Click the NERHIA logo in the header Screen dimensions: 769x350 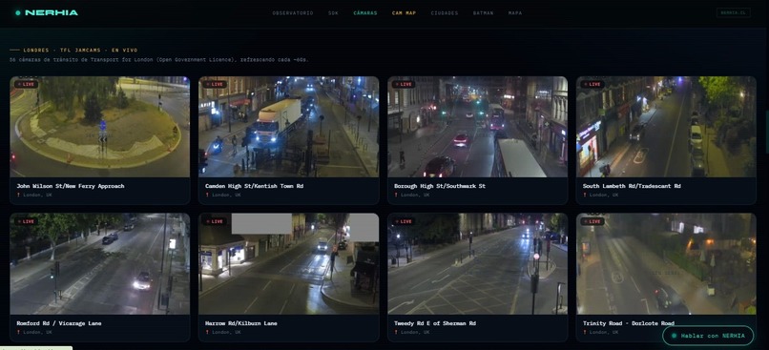click(47, 12)
